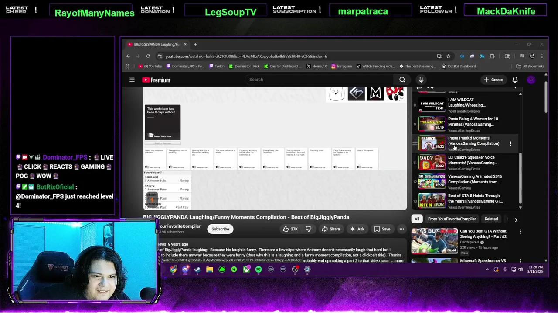Open Chrome three-dot menu
The height and width of the screenshot is (313, 558).
[542, 56]
